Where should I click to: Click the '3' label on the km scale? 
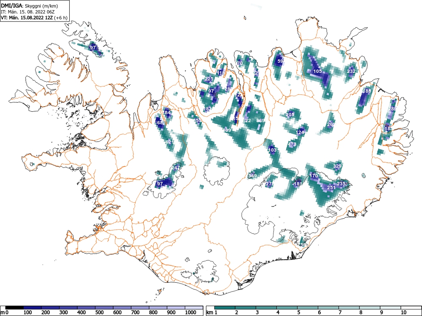click(x=257, y=312)
